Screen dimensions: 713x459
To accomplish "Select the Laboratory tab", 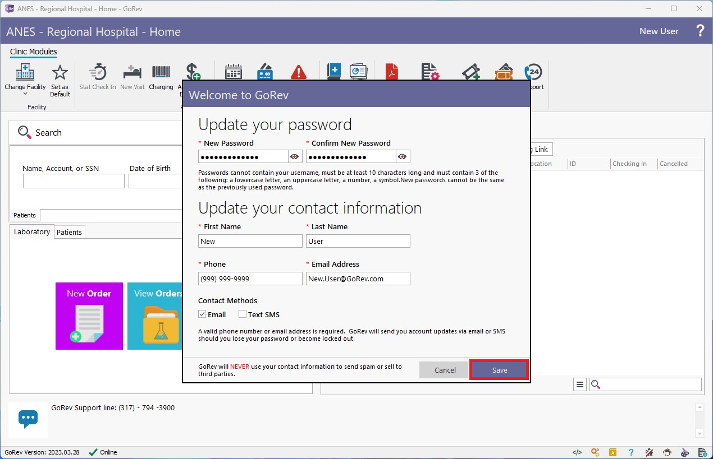I will click(x=32, y=231).
